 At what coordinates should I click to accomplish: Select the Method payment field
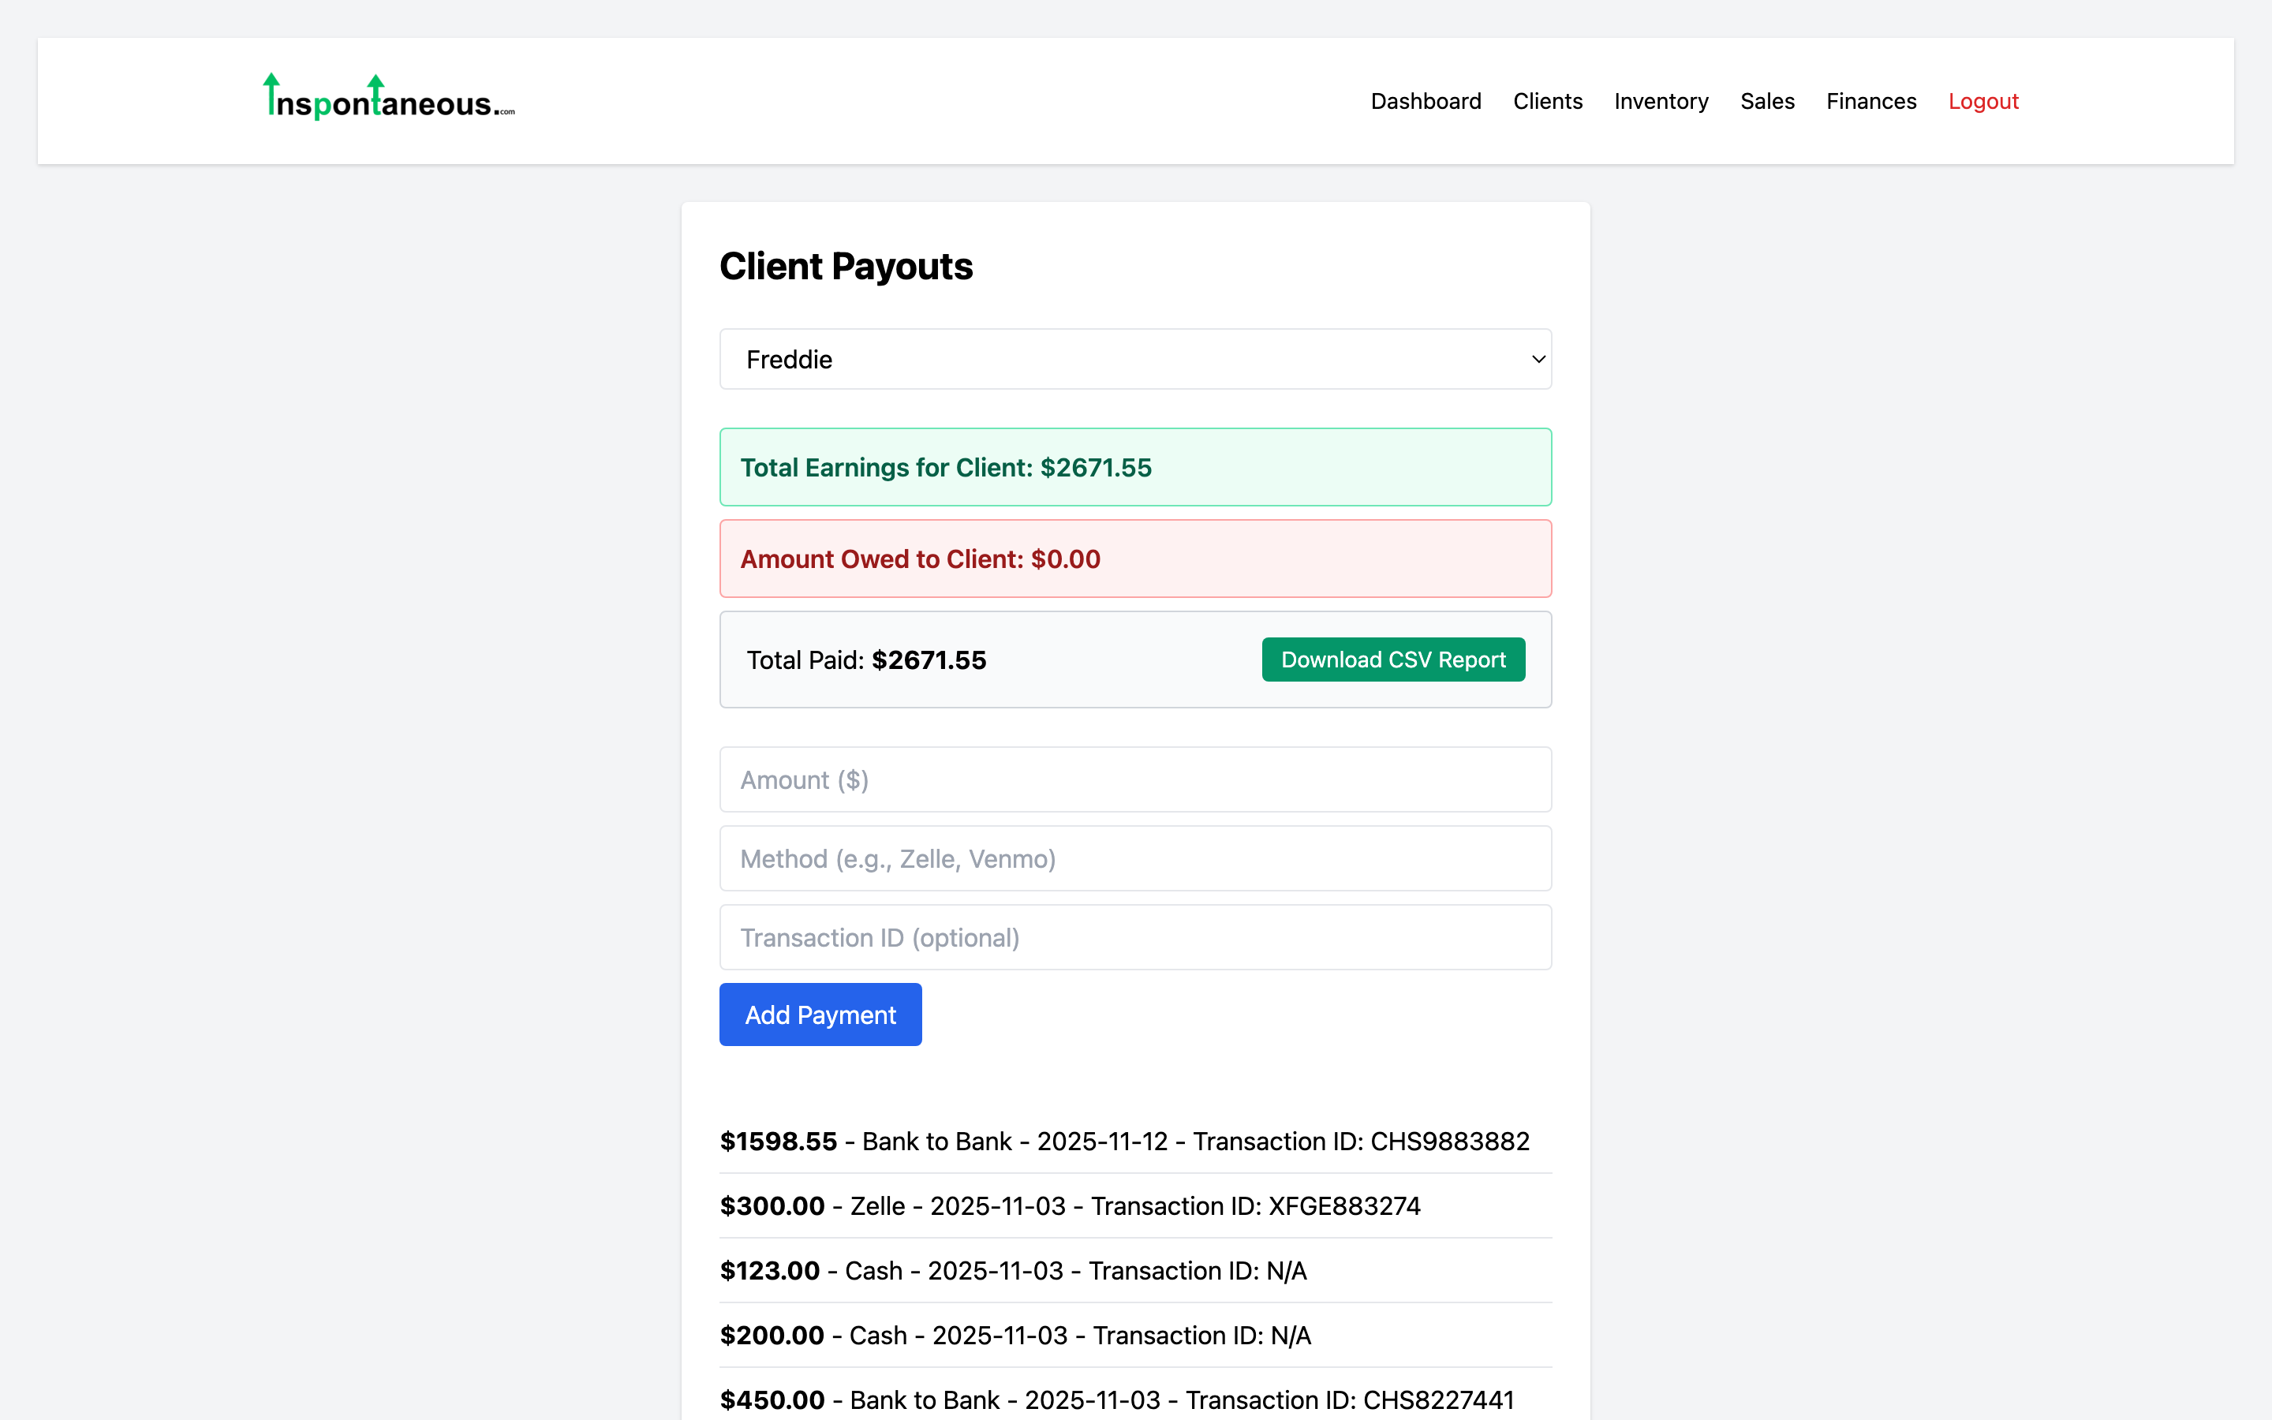point(1134,858)
